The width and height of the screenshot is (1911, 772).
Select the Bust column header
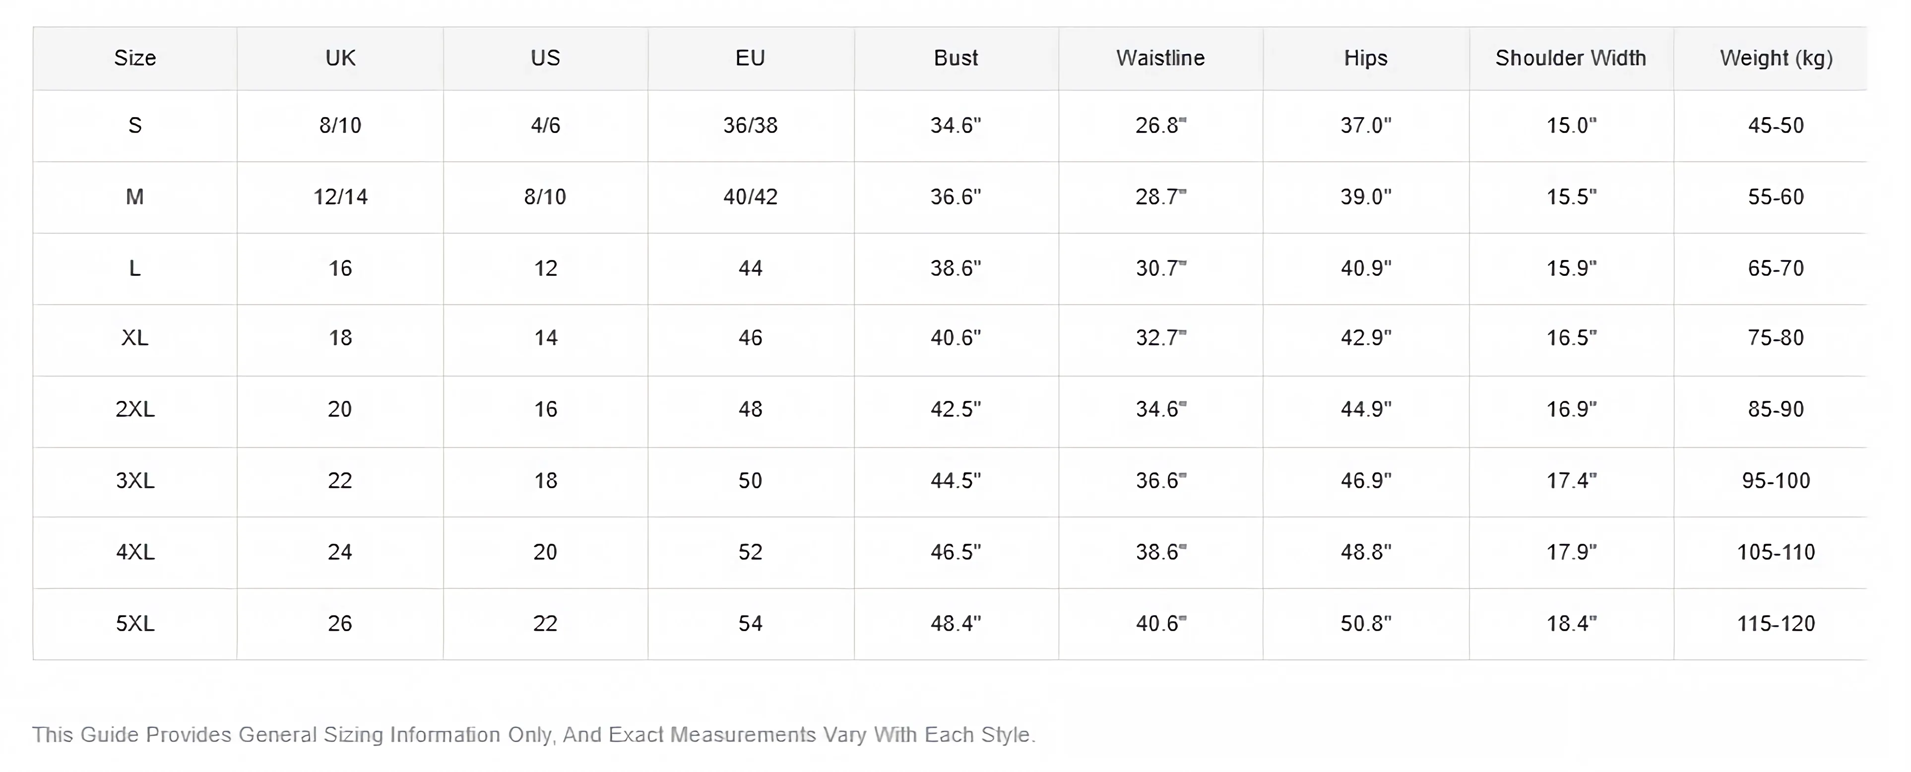955,59
